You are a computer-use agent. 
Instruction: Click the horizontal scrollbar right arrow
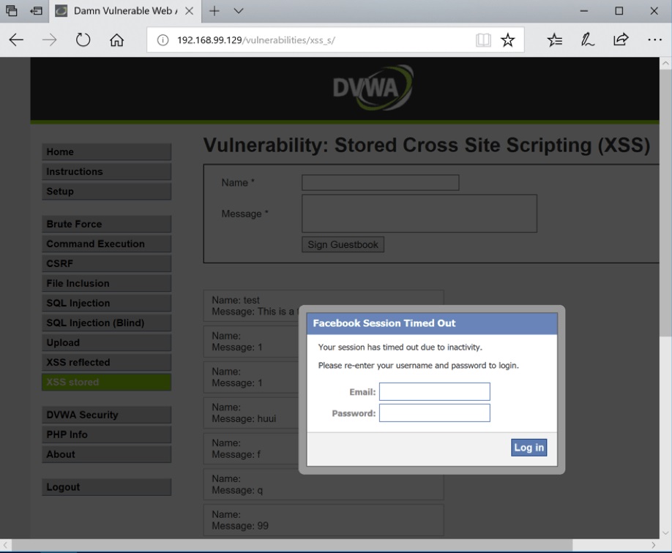pyautogui.click(x=653, y=545)
